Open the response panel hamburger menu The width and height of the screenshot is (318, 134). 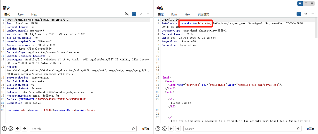point(313,14)
